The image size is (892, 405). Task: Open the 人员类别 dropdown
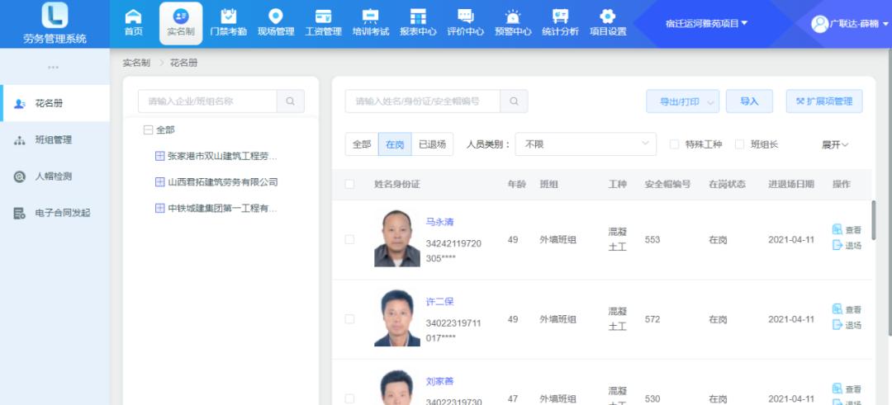pyautogui.click(x=586, y=144)
